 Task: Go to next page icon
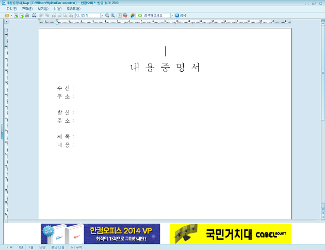[x=65, y=15]
